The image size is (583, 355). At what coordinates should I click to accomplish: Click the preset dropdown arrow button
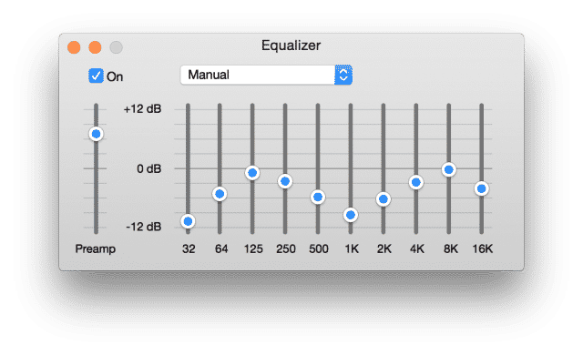point(343,75)
